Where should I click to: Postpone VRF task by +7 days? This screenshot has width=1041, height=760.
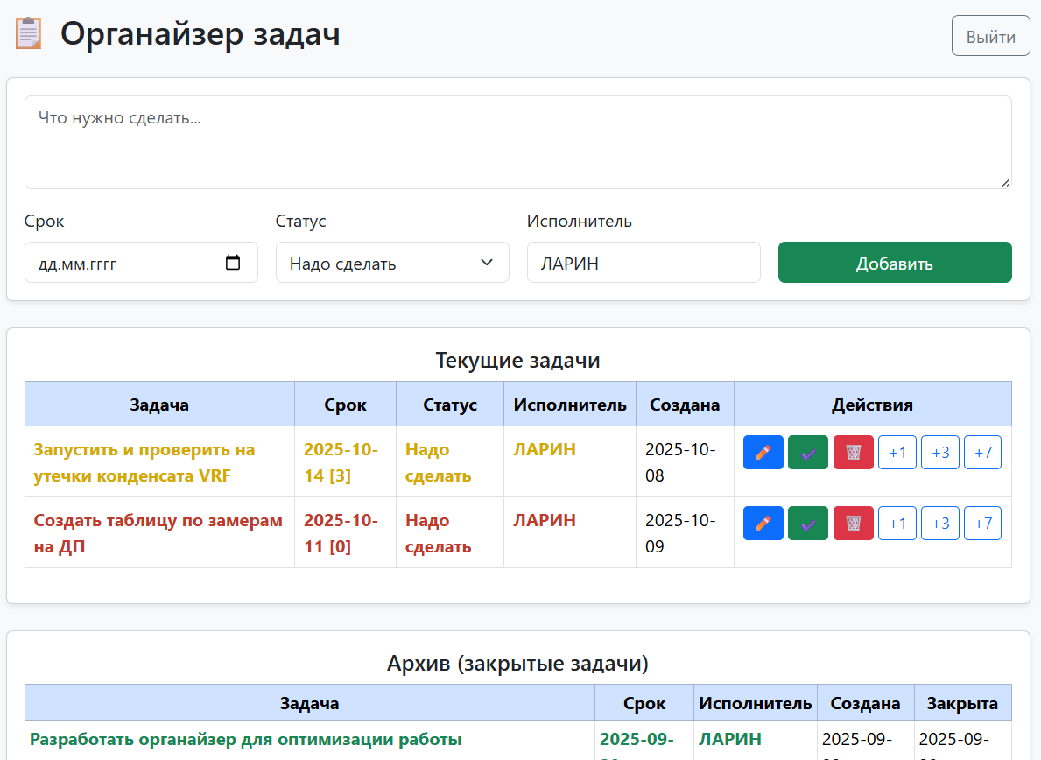982,453
